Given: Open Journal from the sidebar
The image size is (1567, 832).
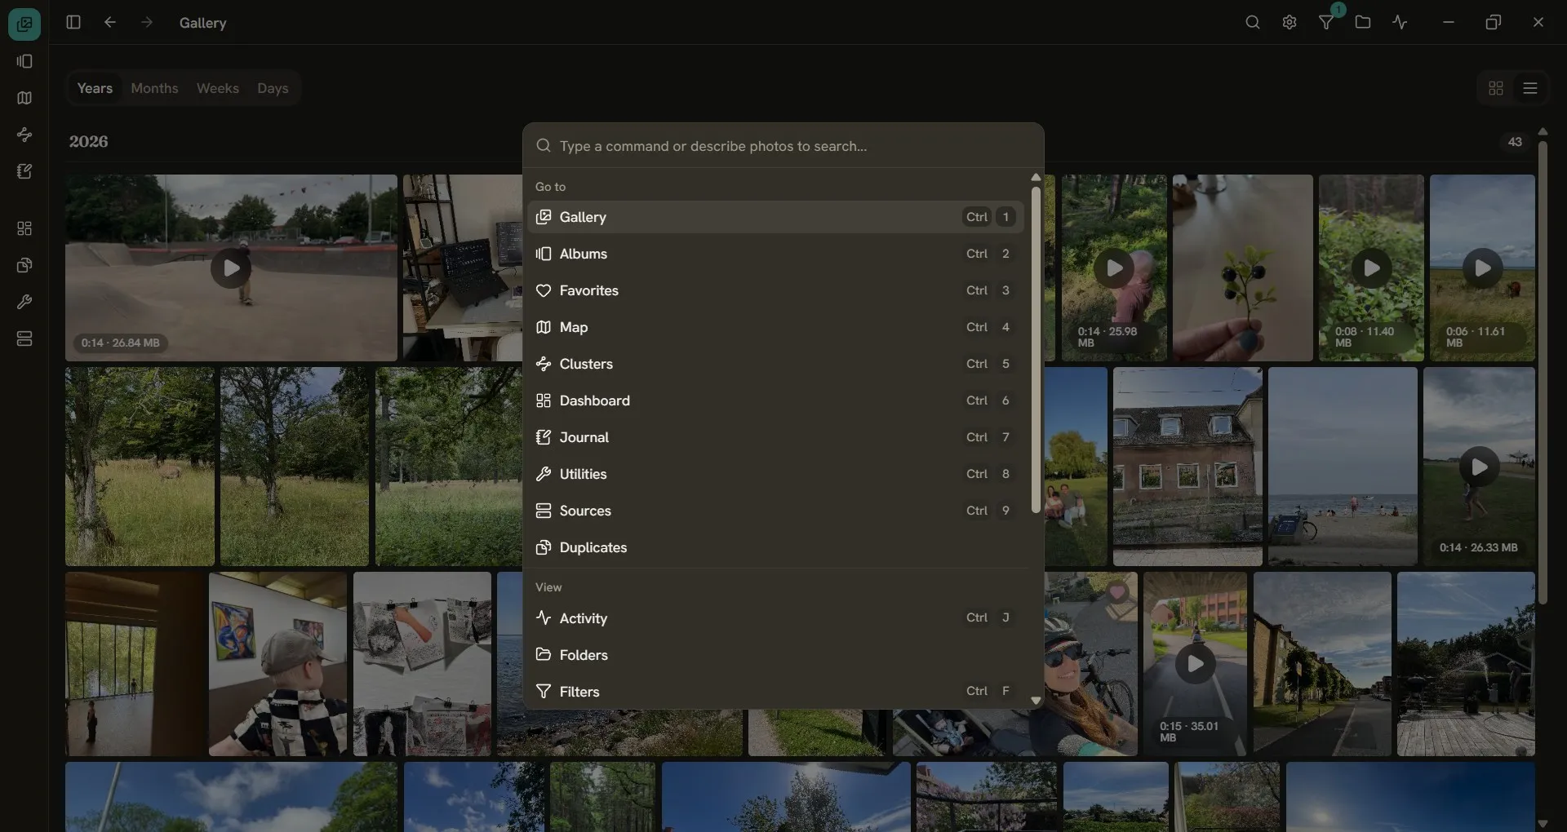Looking at the screenshot, I should pyautogui.click(x=24, y=172).
